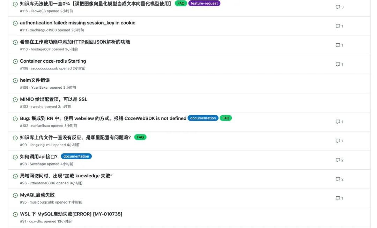The width and height of the screenshot is (377, 228).
Task: Open comments icon for authentication failed issue
Action: 338,26
